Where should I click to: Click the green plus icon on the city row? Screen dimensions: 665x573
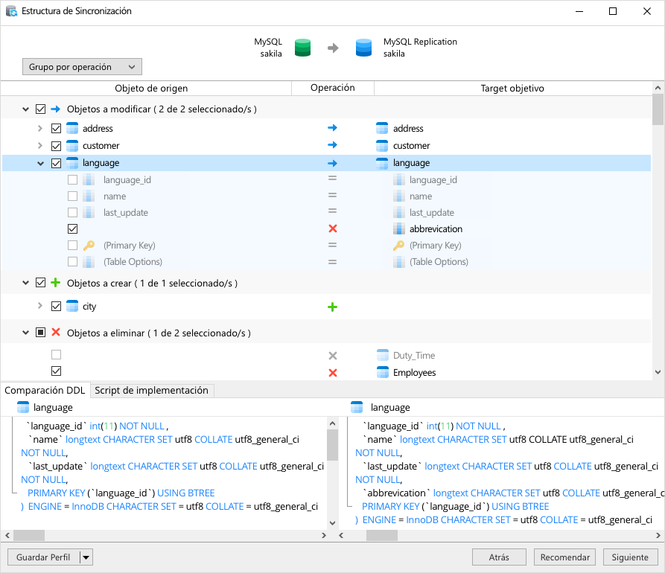332,306
